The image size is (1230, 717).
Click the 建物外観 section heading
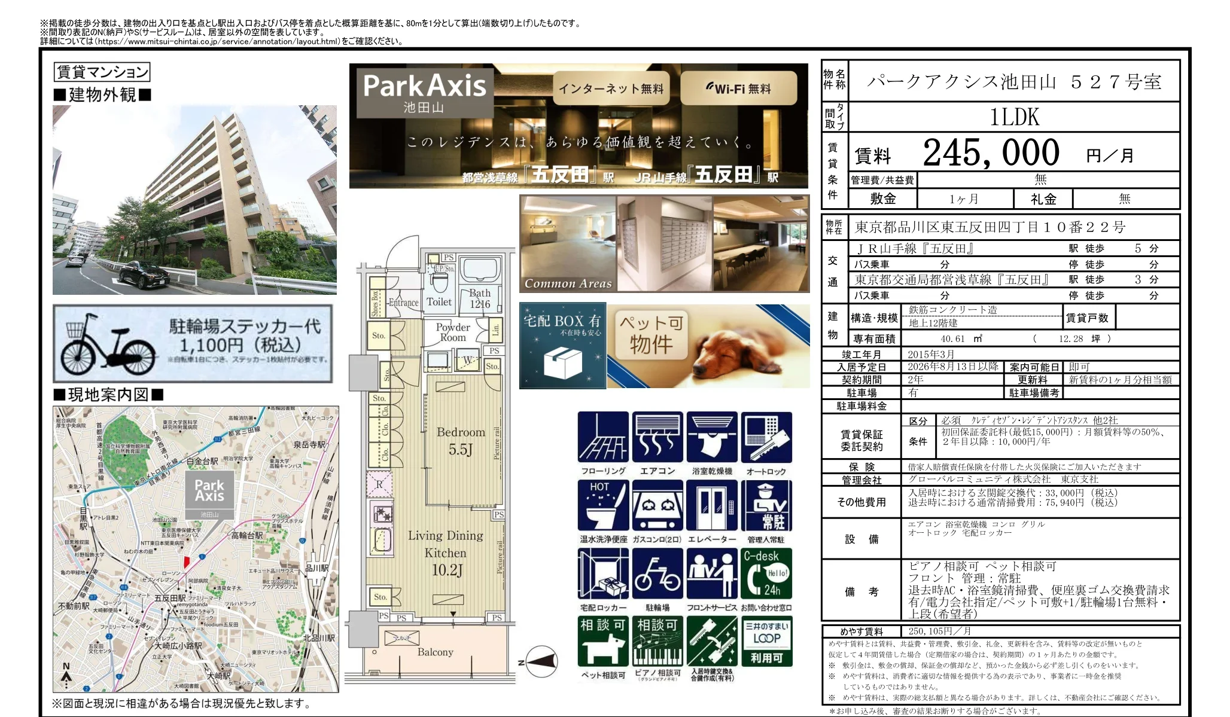(102, 94)
